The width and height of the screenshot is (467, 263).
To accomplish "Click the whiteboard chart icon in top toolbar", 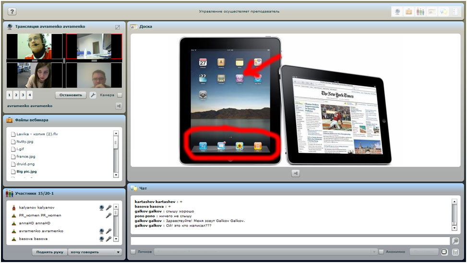I will (432, 11).
